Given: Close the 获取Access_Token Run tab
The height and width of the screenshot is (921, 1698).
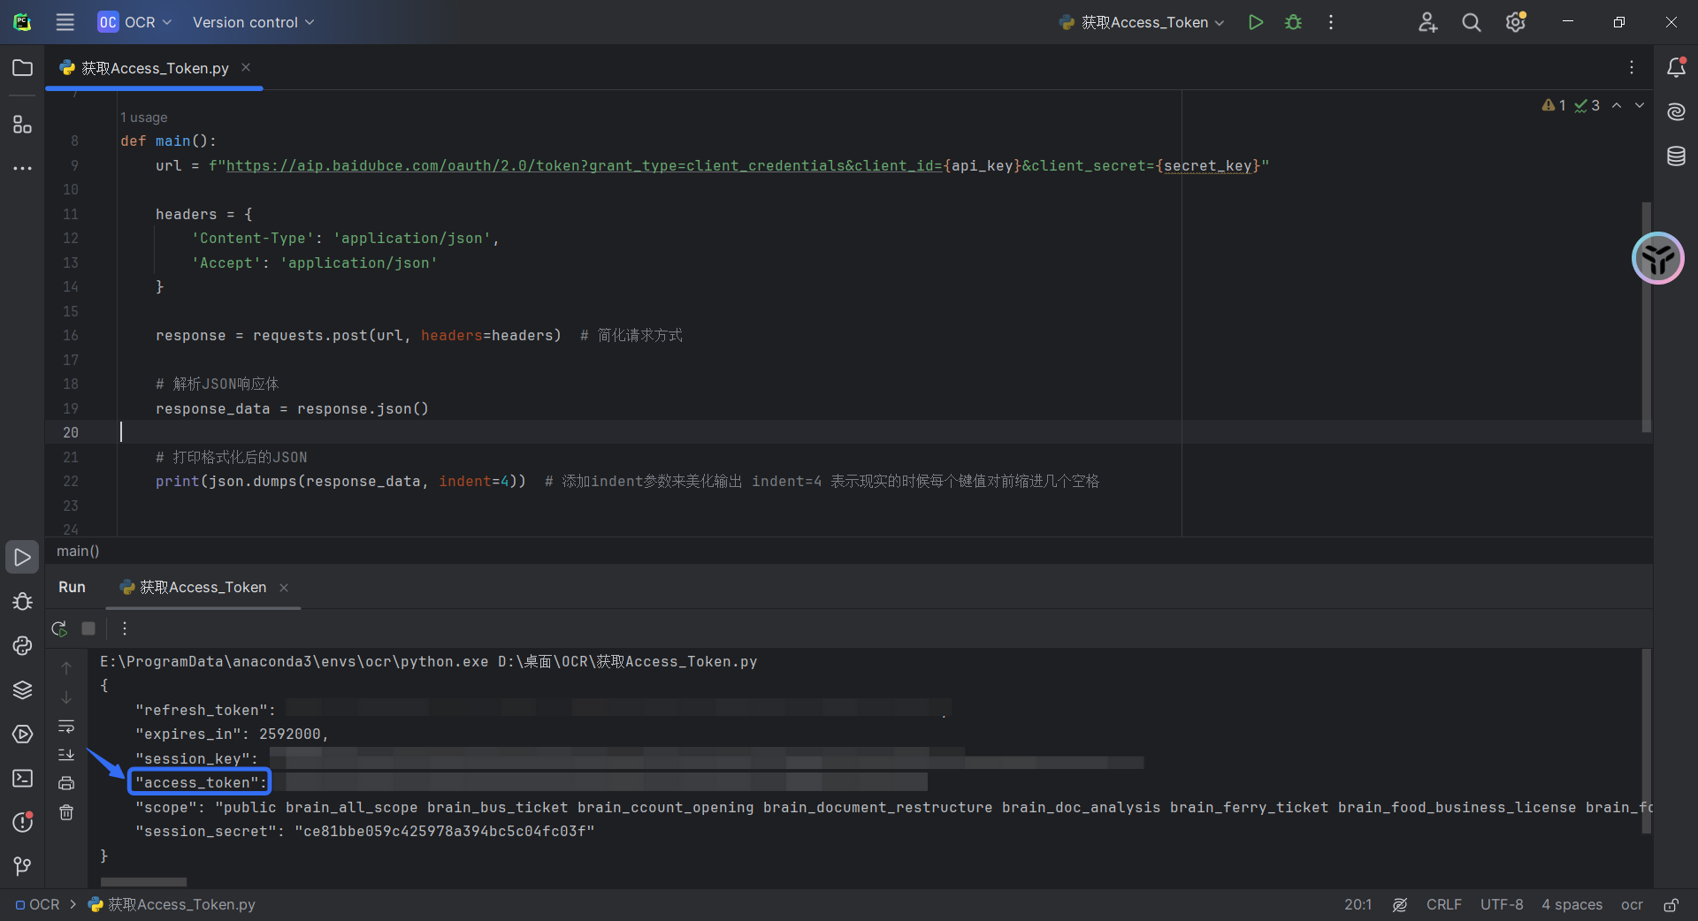Looking at the screenshot, I should (x=284, y=588).
